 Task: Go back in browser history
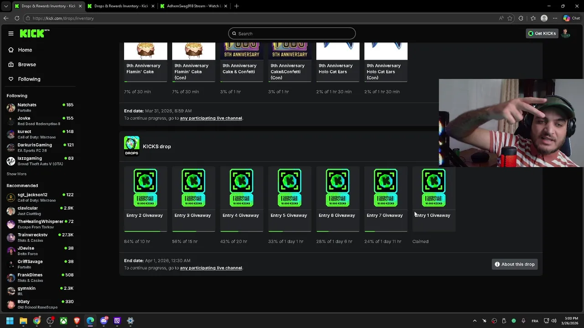(x=6, y=18)
